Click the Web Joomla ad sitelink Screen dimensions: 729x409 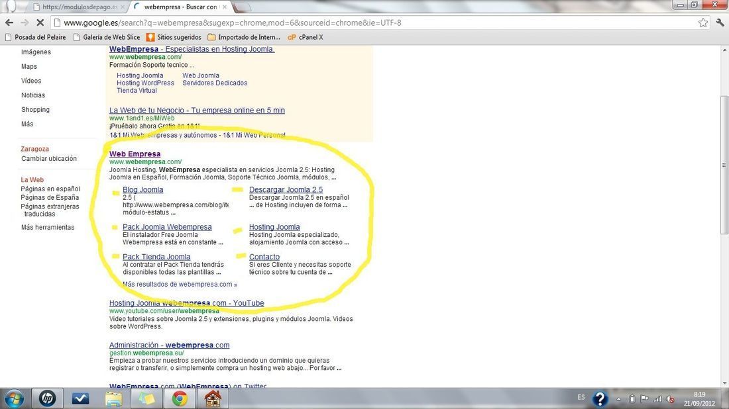pyautogui.click(x=200, y=75)
